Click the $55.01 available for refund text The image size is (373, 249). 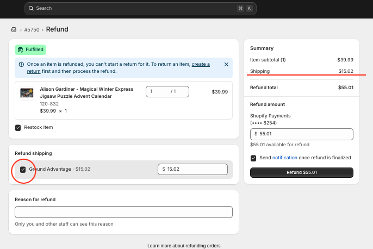(279, 145)
